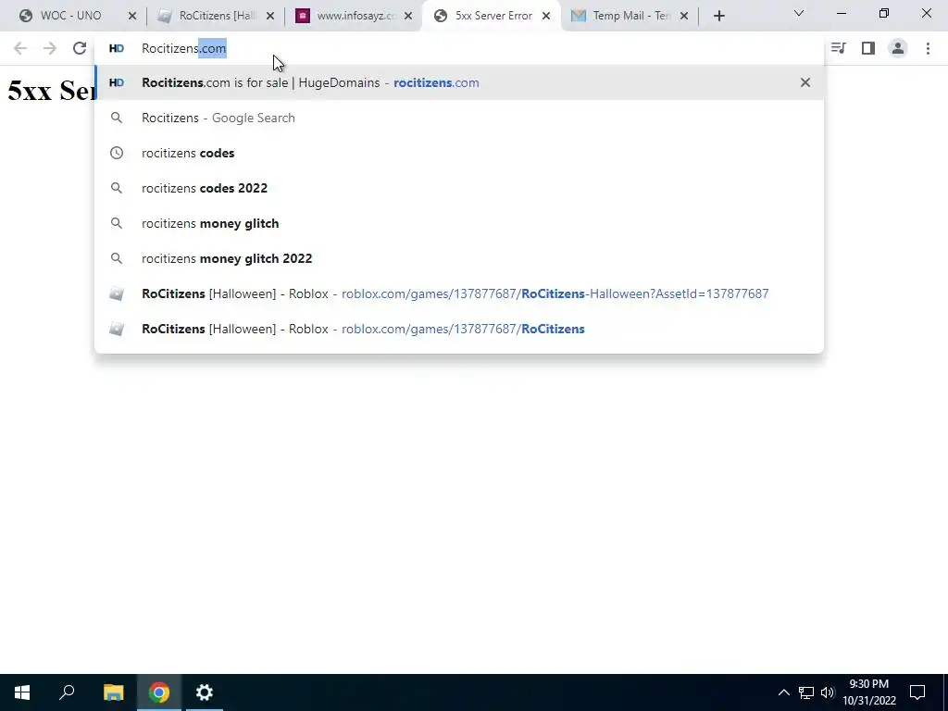Click magnifier icon beside Google Search suggestion
Viewport: 948px width, 711px height.
point(116,118)
